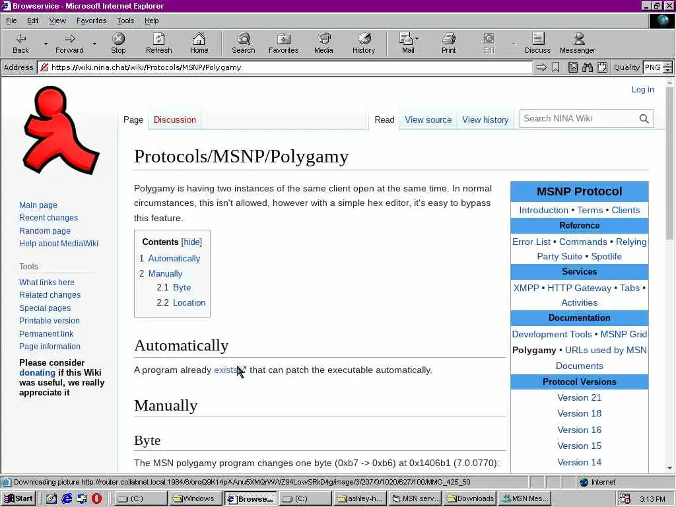Open the Main page sidebar link
This screenshot has width=676, height=507.
[38, 205]
